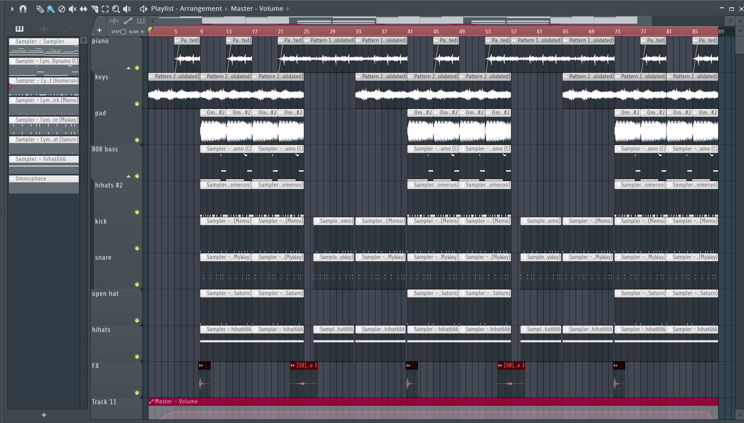
Task: Toggle the SLIDE radio button
Action: (142, 32)
